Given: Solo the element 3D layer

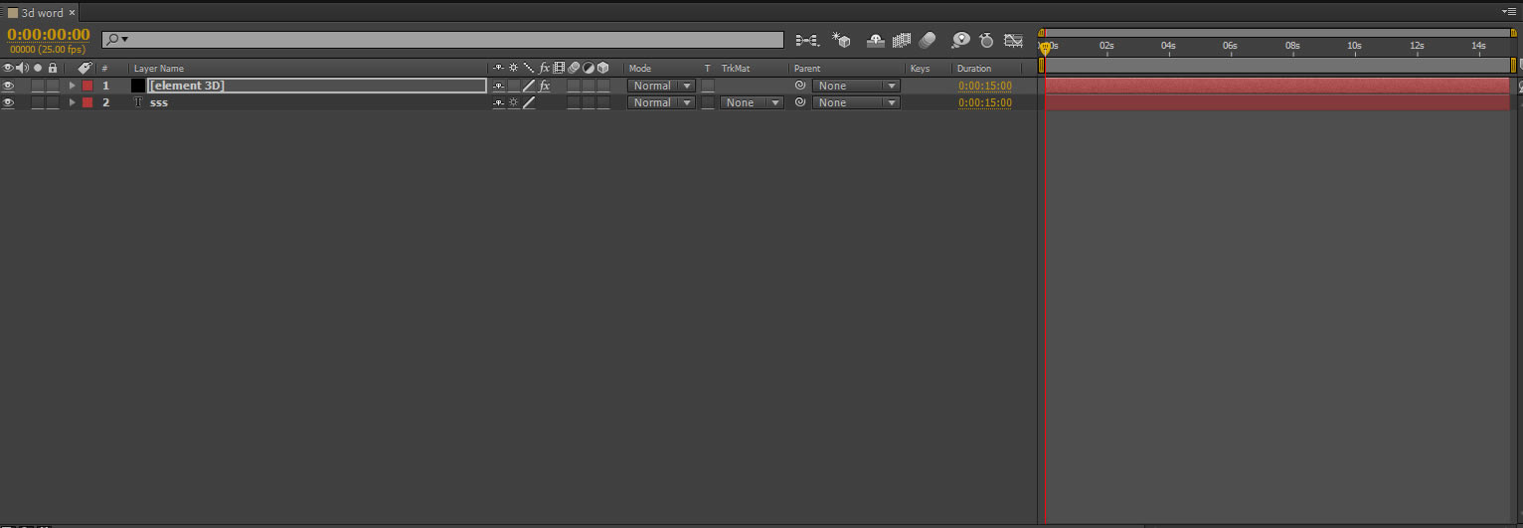Looking at the screenshot, I should point(38,86).
